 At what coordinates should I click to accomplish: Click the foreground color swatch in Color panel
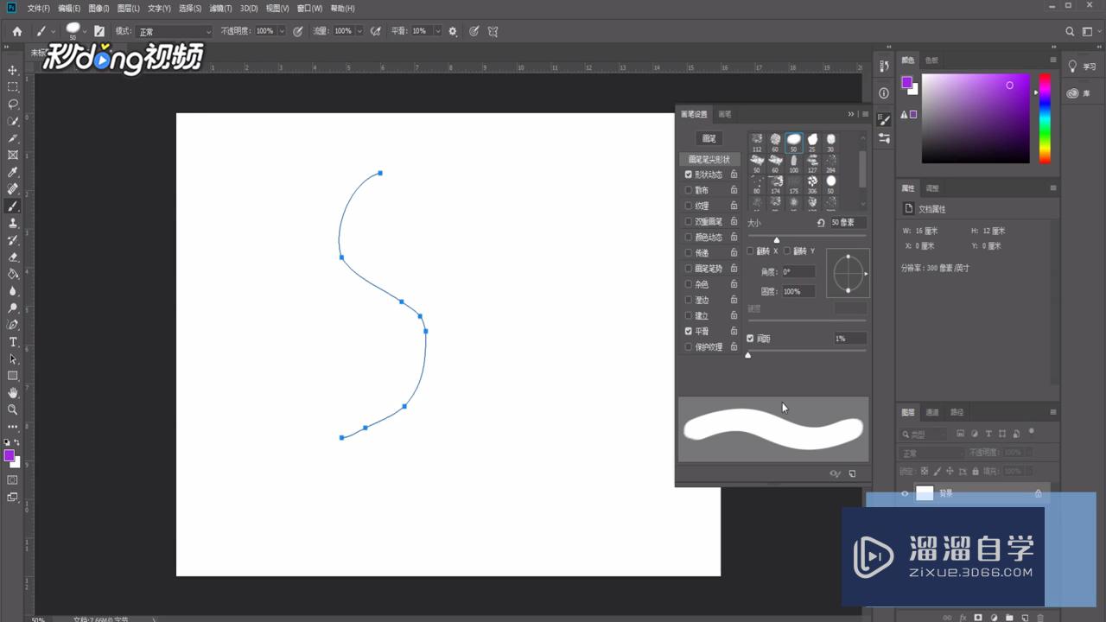click(x=906, y=82)
